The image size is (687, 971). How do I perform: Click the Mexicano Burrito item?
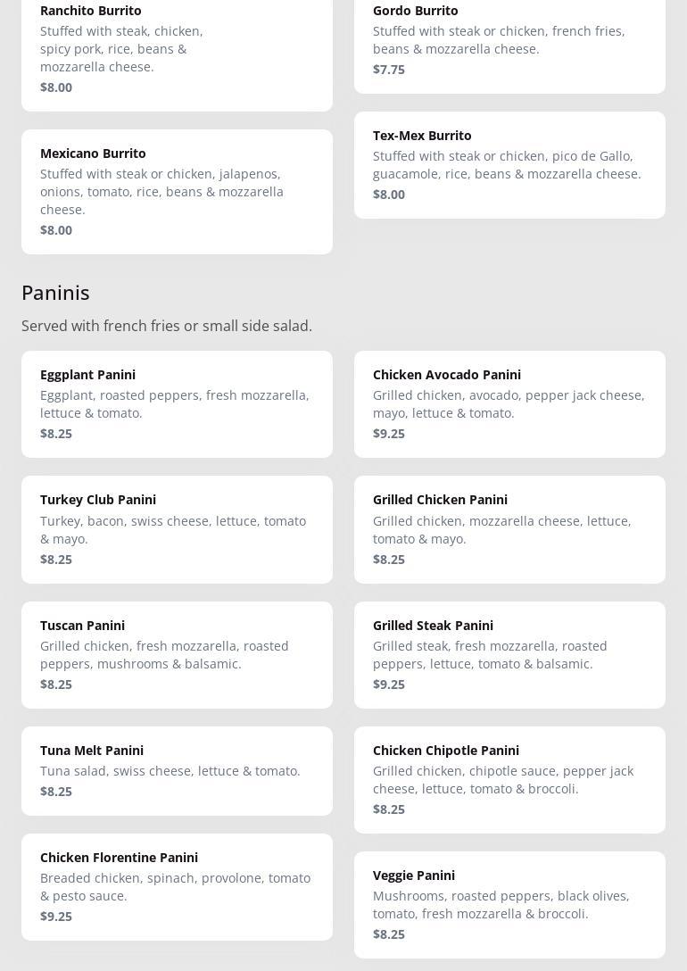(x=177, y=191)
